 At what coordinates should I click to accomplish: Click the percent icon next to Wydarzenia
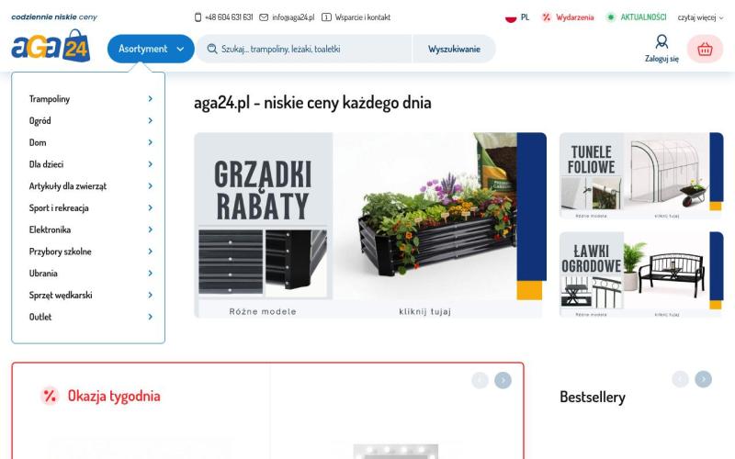[546, 17]
